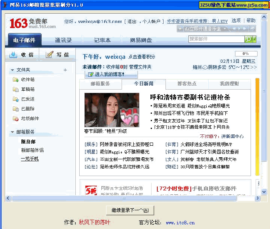
Task: Switch to the 网易网盘 tab
Action: [141, 40]
